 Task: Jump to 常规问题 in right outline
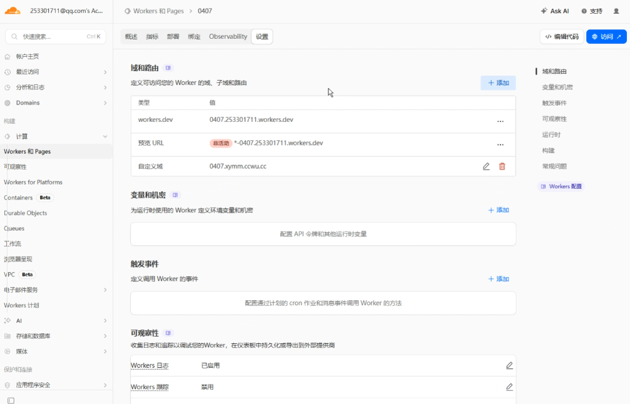[554, 166]
